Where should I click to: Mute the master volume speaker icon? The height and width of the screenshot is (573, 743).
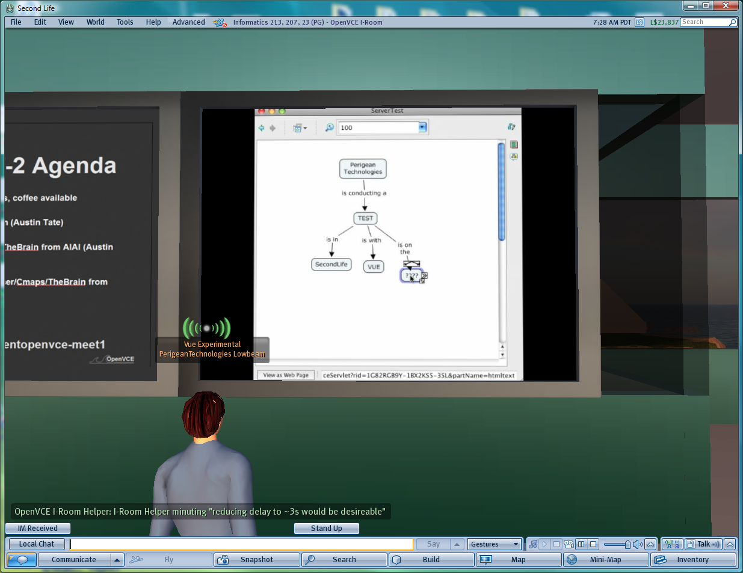click(x=638, y=544)
